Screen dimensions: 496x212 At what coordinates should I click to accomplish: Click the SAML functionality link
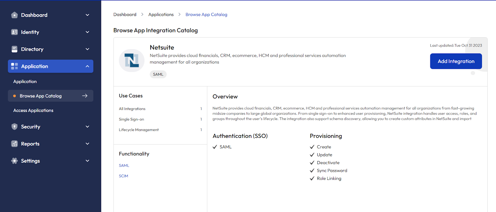click(124, 166)
